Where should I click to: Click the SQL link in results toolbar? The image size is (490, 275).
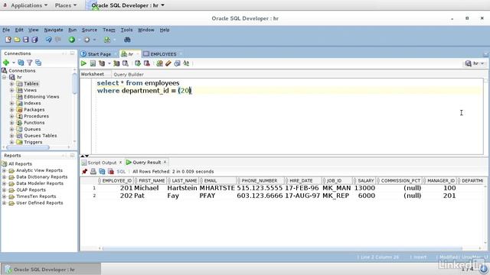pos(121,171)
